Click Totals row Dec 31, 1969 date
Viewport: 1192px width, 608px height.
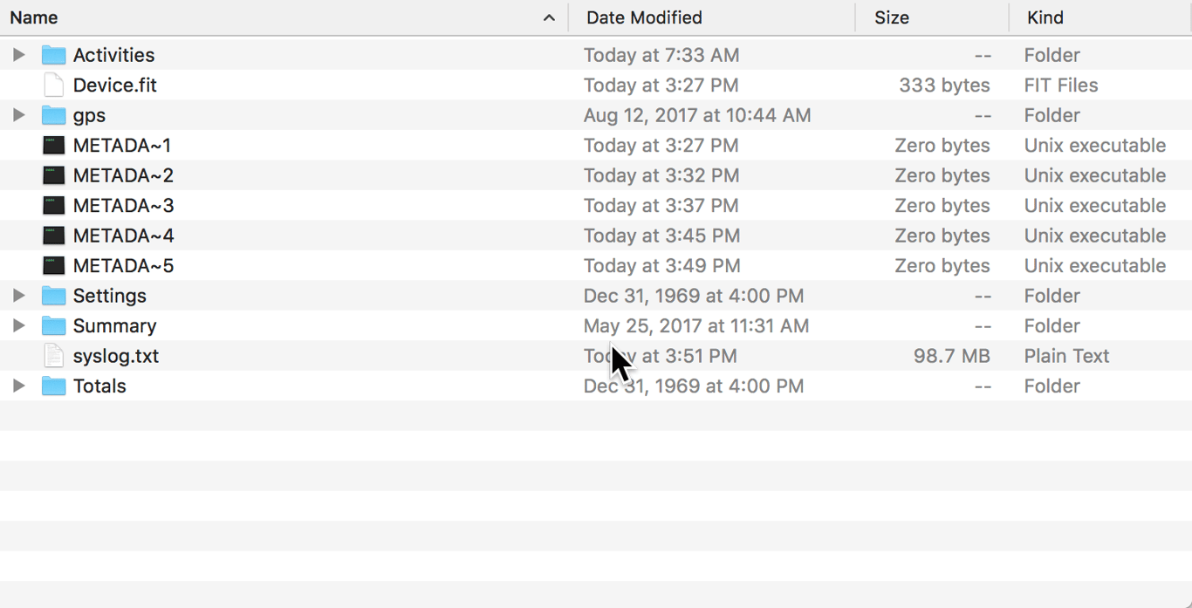click(x=694, y=386)
